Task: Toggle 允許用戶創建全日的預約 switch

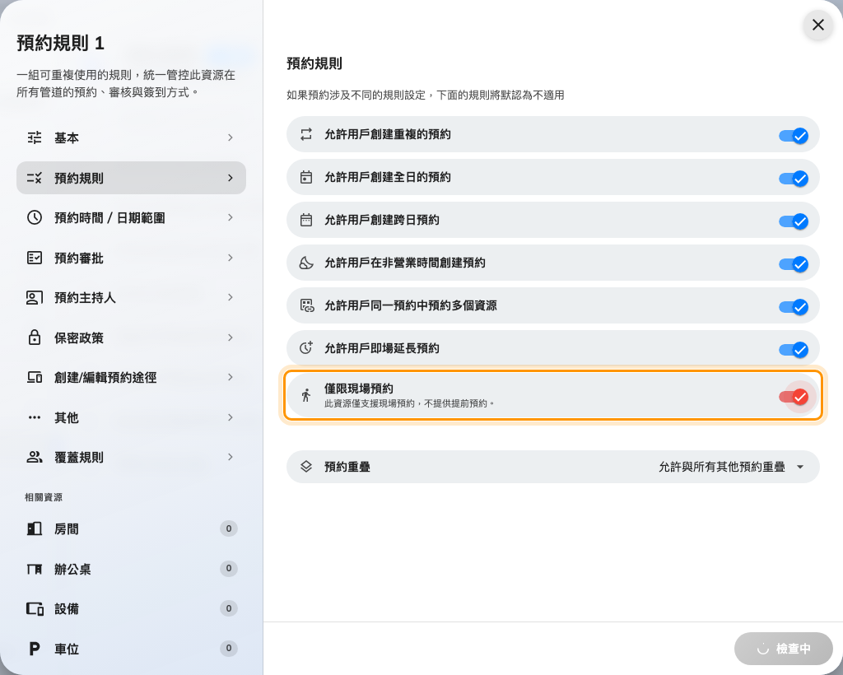Action: coord(794,179)
